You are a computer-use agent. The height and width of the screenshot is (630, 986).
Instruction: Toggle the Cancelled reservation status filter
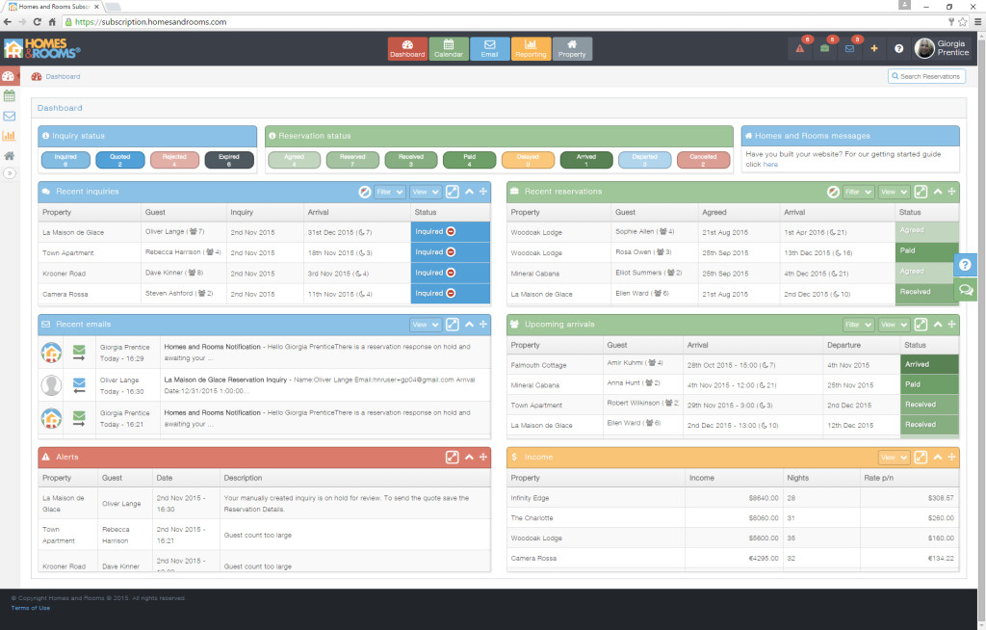click(703, 160)
